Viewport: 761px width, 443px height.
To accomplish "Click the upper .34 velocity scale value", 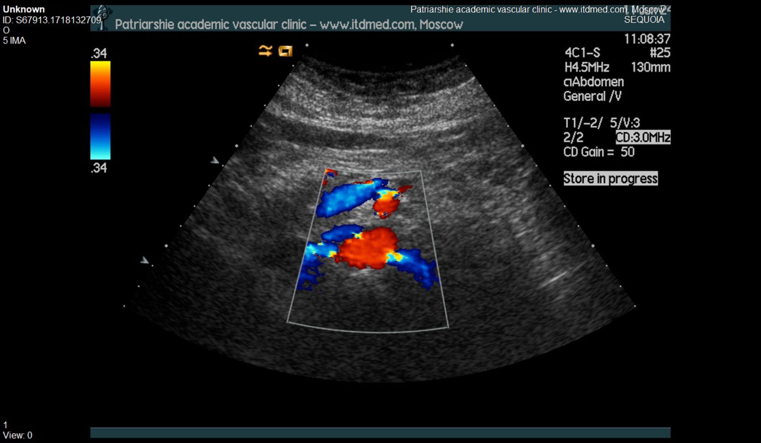I will 99,53.
